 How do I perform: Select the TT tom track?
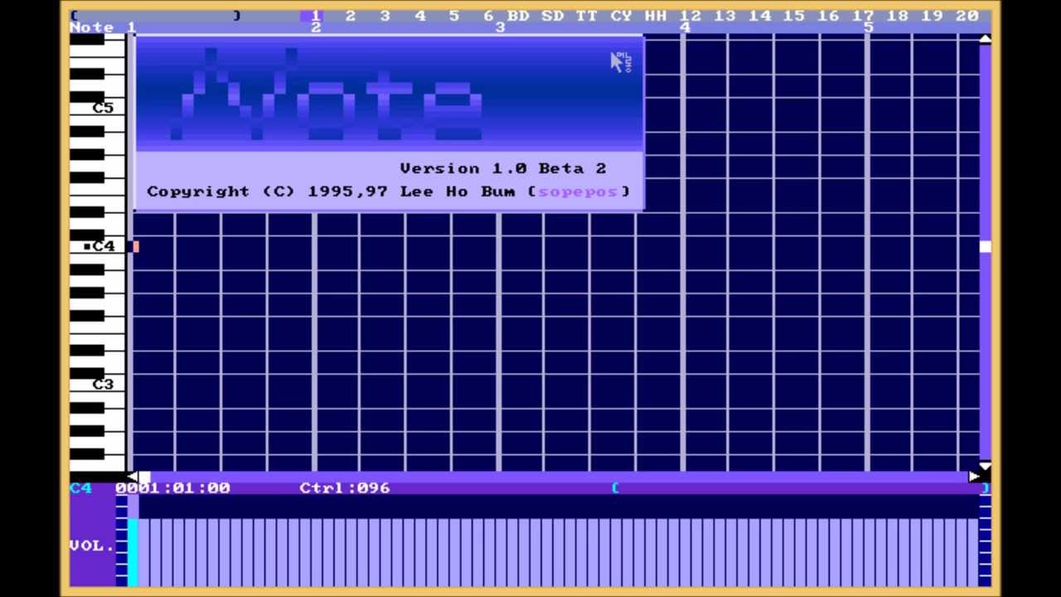(587, 15)
